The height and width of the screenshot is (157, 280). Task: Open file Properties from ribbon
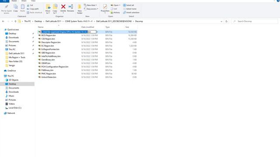click(x=105, y=8)
